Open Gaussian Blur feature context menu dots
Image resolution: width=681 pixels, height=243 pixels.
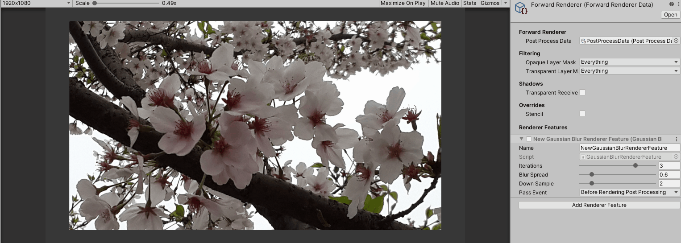click(x=677, y=139)
